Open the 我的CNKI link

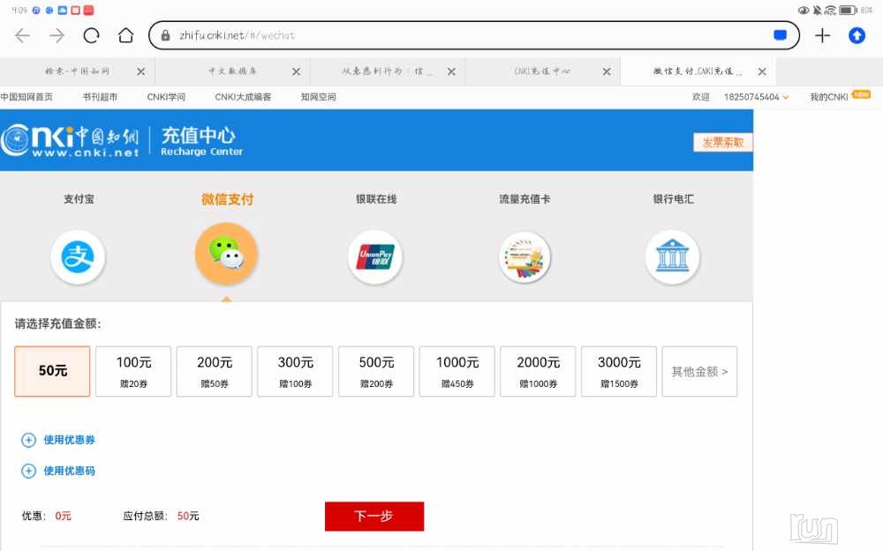click(x=828, y=97)
